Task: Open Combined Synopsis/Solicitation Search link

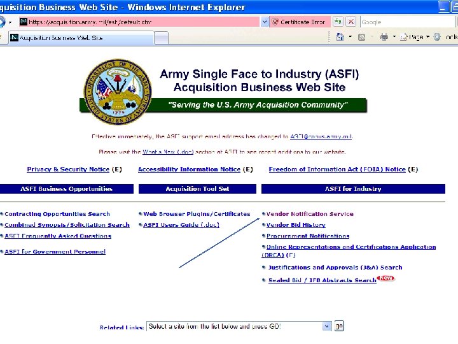Action: click(x=67, y=225)
